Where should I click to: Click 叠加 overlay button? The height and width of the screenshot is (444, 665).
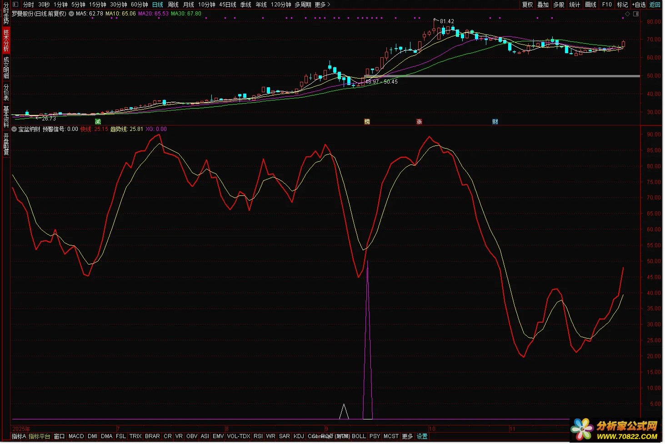coord(543,5)
